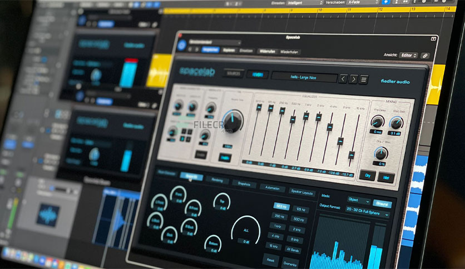
Task: Select the Reverb EQ tab
Action: tap(191, 177)
